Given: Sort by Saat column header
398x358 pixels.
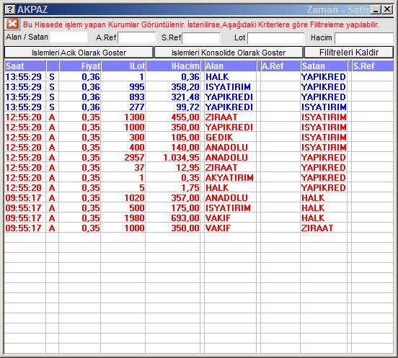Looking at the screenshot, I should click(25, 66).
